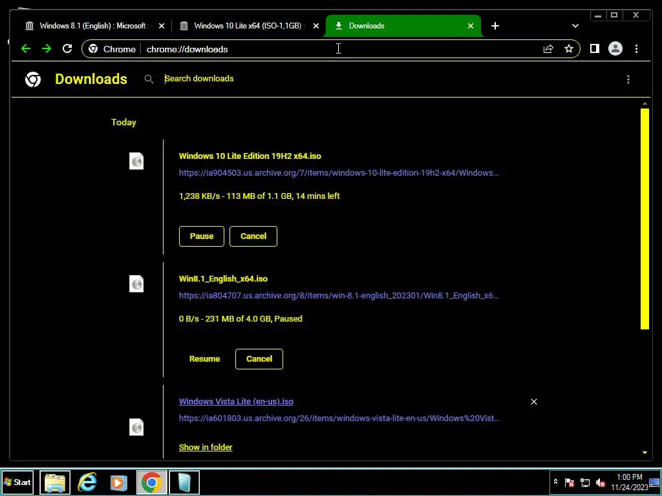The width and height of the screenshot is (662, 496).
Task: Open the ia804707 archive.org source URL
Action: coord(339,296)
